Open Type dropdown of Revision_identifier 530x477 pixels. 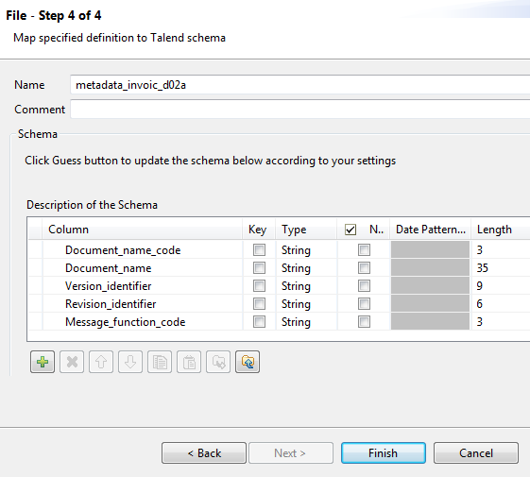coord(306,304)
